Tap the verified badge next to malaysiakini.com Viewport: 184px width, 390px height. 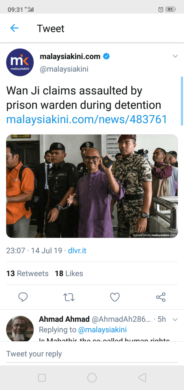(106, 56)
